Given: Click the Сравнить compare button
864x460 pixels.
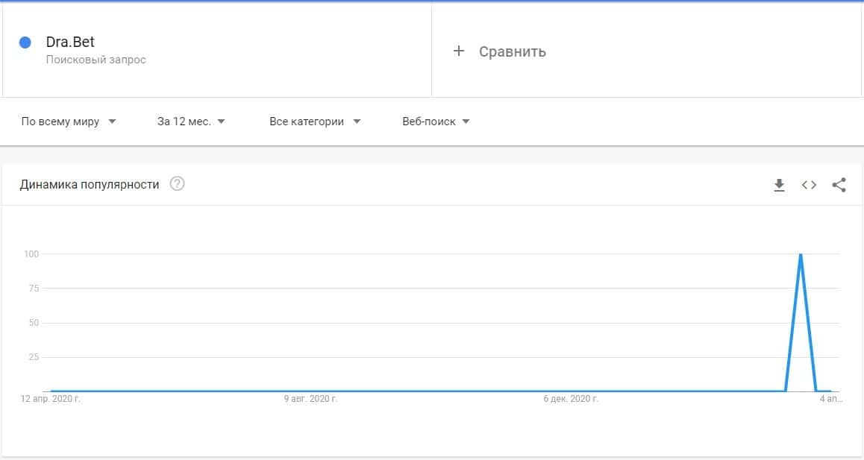Looking at the screenshot, I should tap(512, 51).
